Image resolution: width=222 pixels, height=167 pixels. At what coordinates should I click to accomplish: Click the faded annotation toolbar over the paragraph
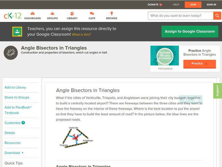[191, 99]
